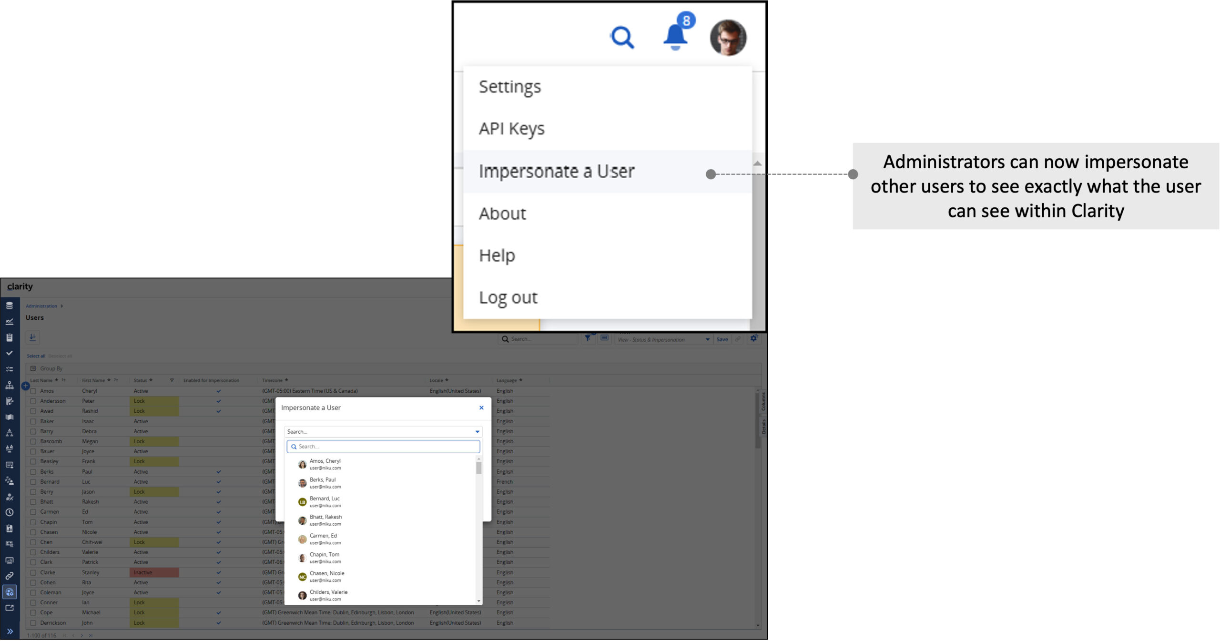
Task: Click the Administration breadcrumb link
Action: (x=41, y=306)
